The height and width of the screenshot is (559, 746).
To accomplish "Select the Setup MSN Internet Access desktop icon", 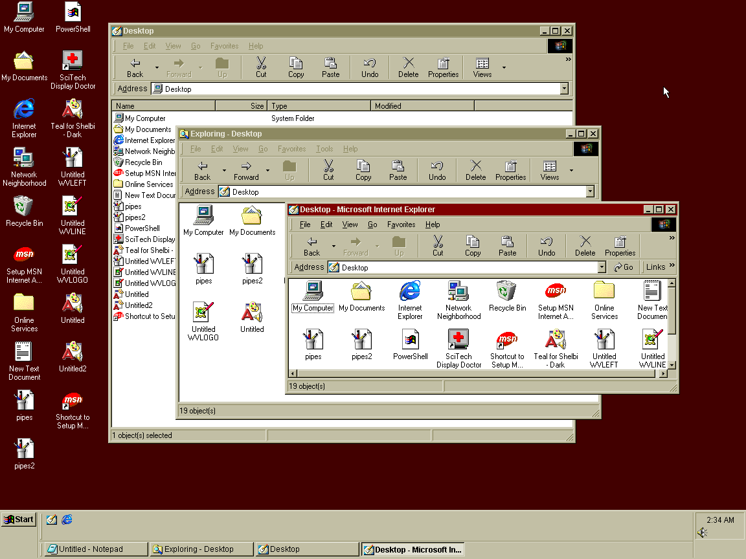I will click(x=24, y=265).
